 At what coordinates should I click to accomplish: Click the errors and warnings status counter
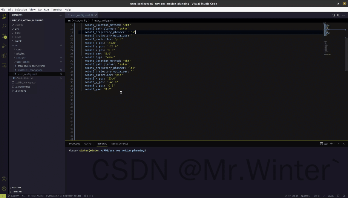pos(89,196)
